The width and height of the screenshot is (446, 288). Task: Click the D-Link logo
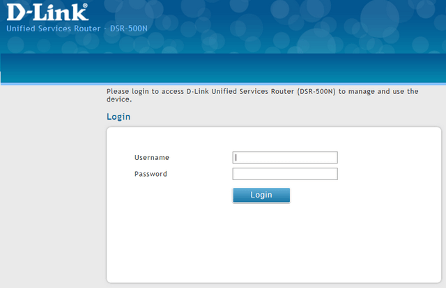pos(47,13)
